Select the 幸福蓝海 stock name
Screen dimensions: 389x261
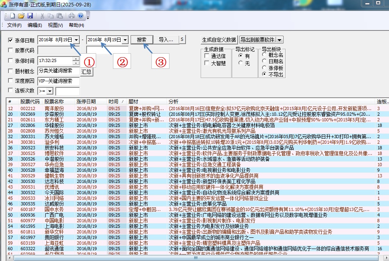54,170
